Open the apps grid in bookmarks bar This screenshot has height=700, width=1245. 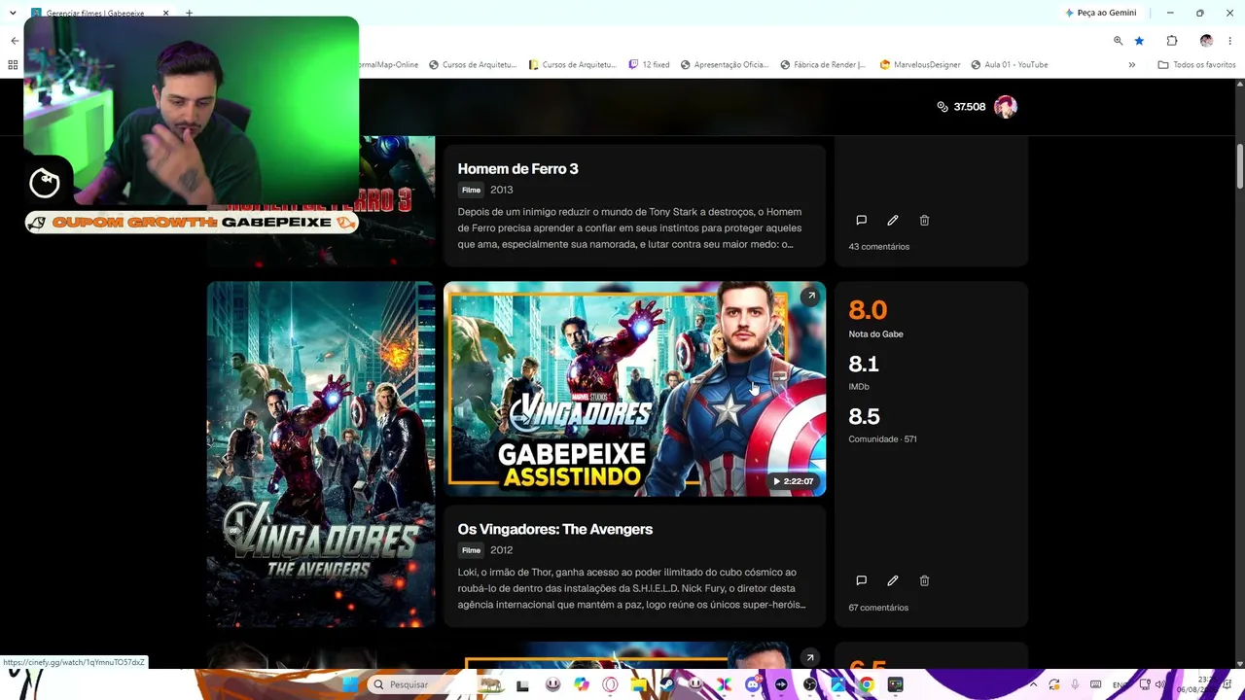click(x=13, y=65)
